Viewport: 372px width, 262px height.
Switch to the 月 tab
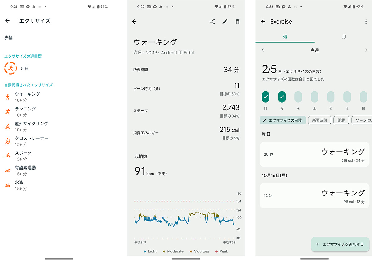344,37
